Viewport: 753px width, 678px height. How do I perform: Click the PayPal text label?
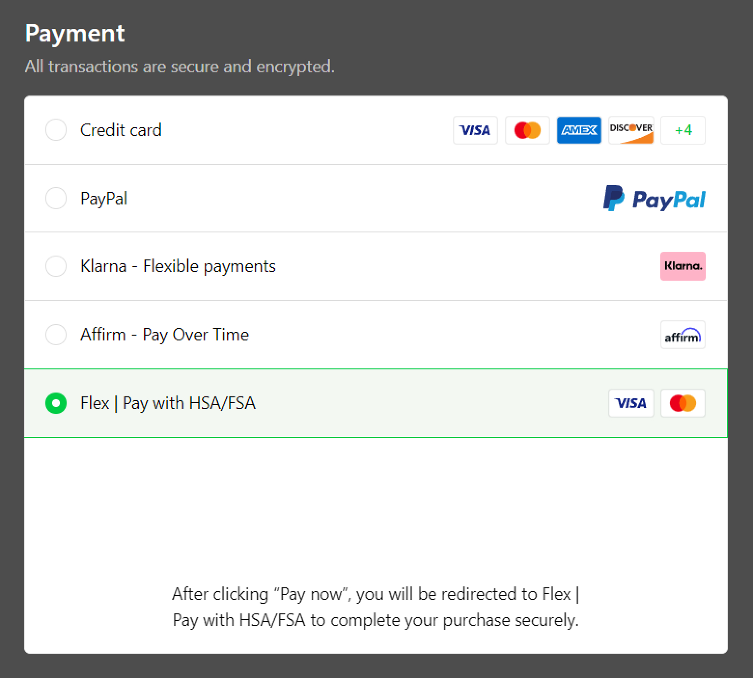[104, 198]
